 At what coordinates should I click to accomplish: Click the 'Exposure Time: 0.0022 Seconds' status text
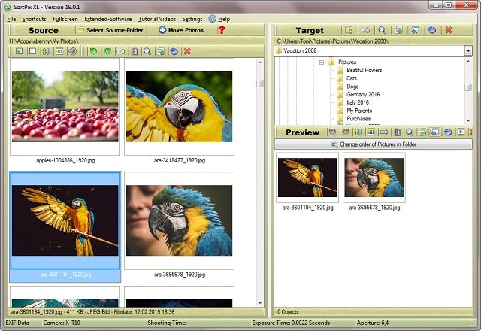coord(291,323)
